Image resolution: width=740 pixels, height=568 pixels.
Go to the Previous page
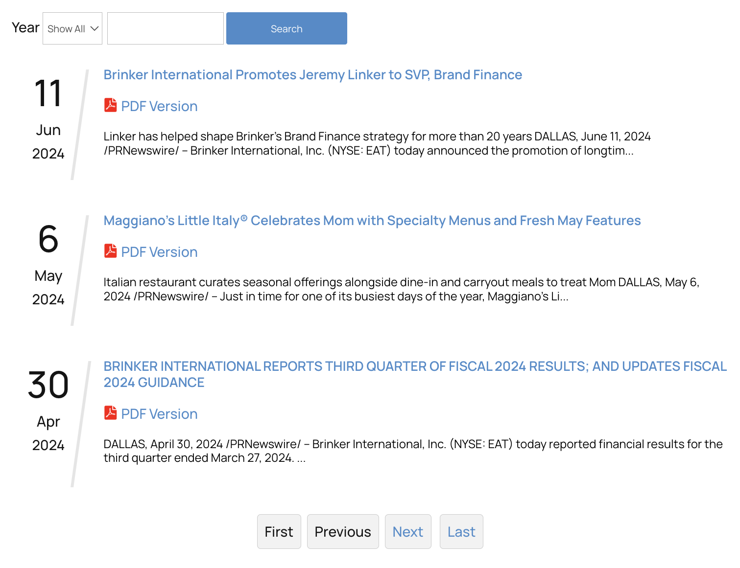coord(342,532)
